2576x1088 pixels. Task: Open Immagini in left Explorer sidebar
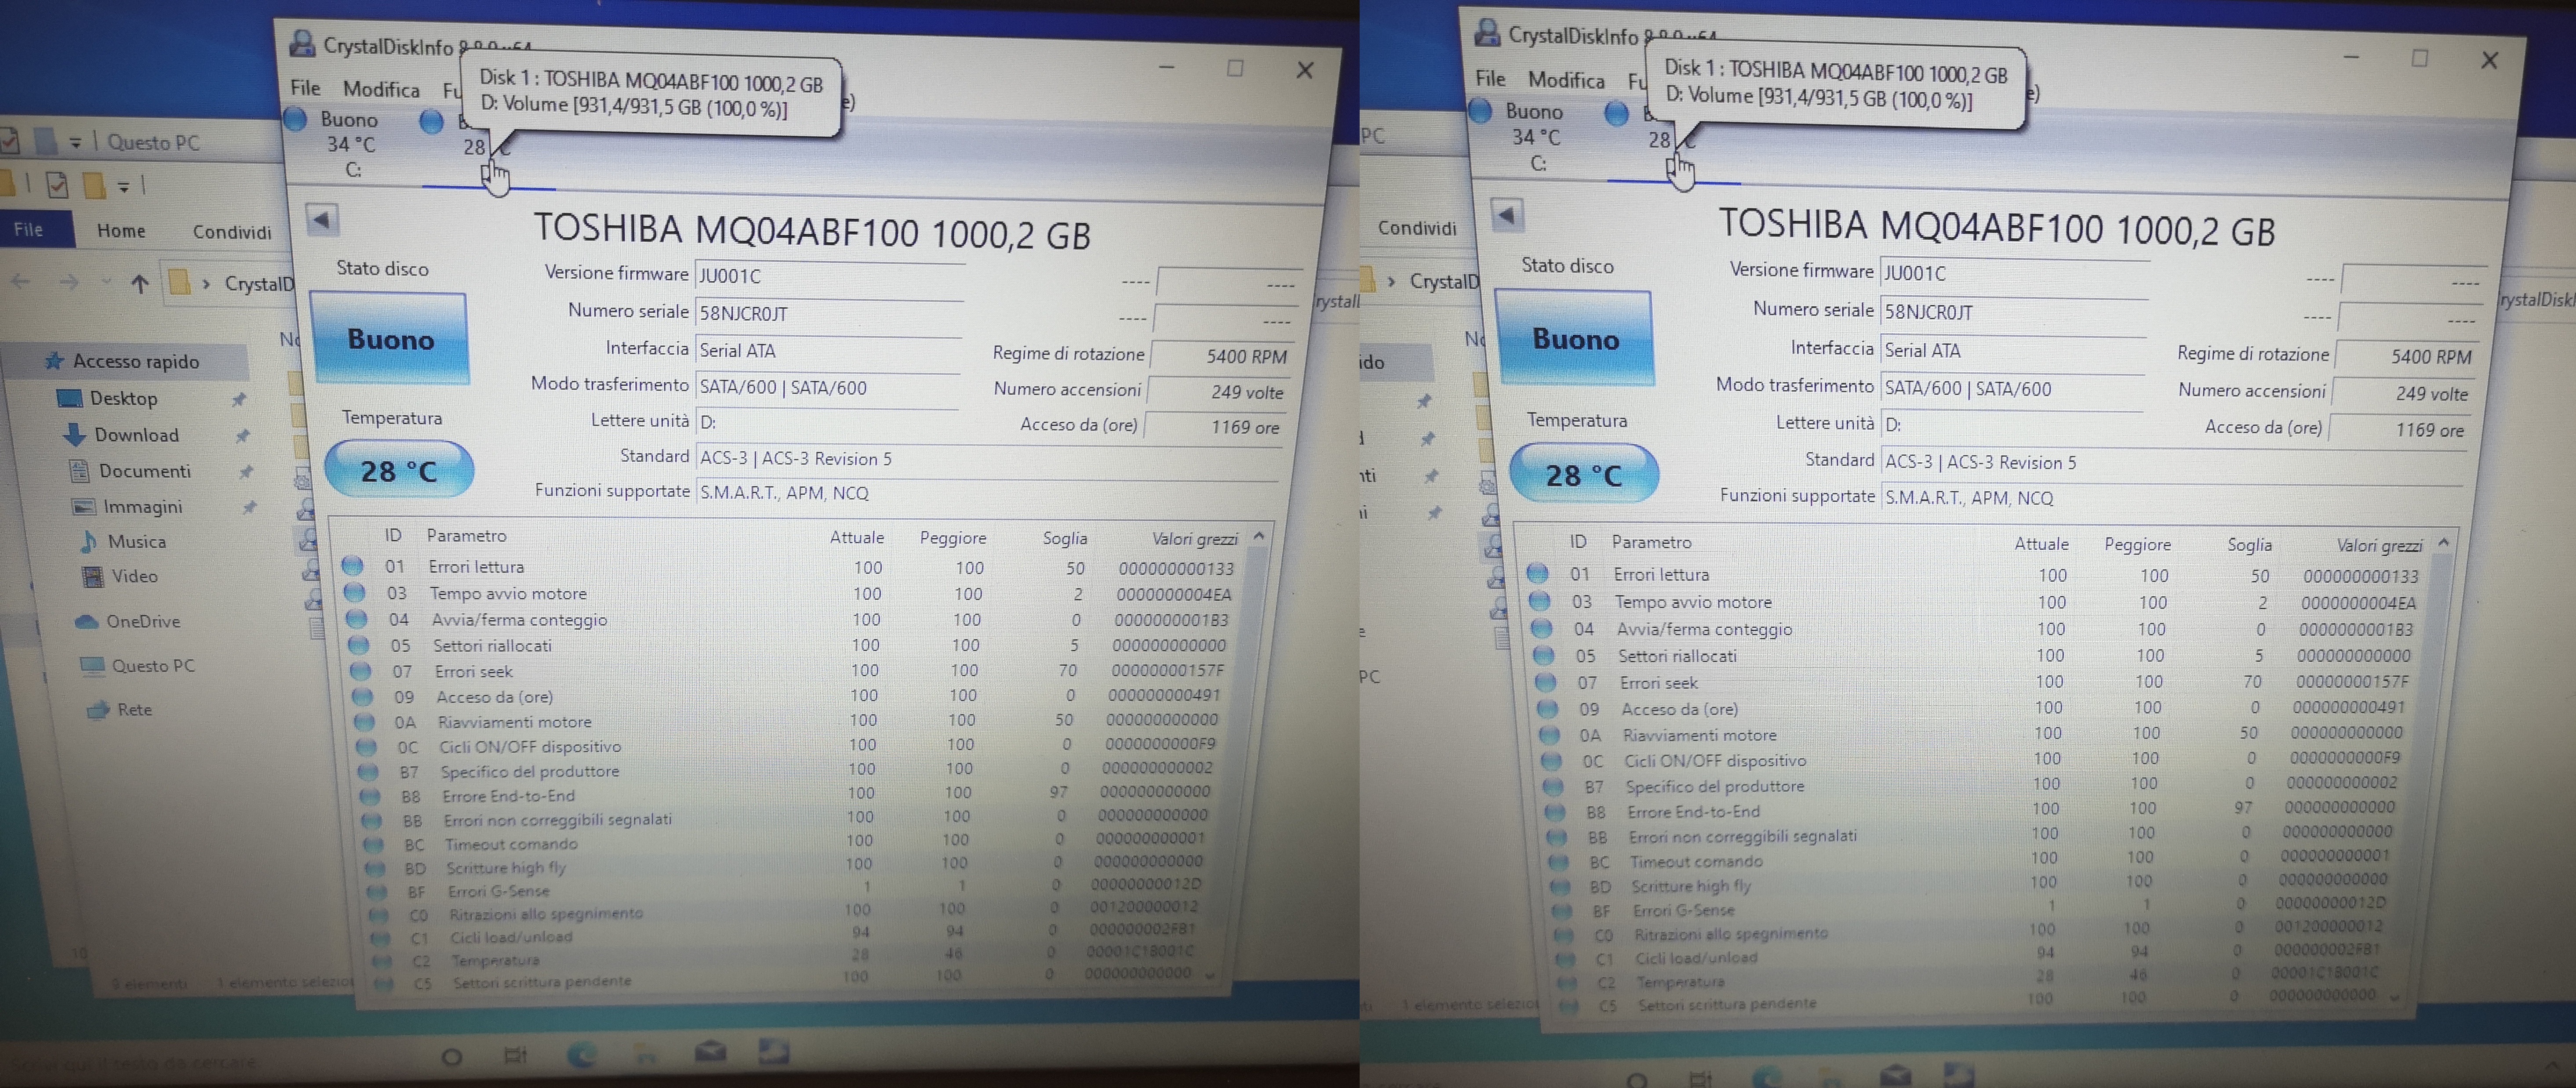coord(128,506)
